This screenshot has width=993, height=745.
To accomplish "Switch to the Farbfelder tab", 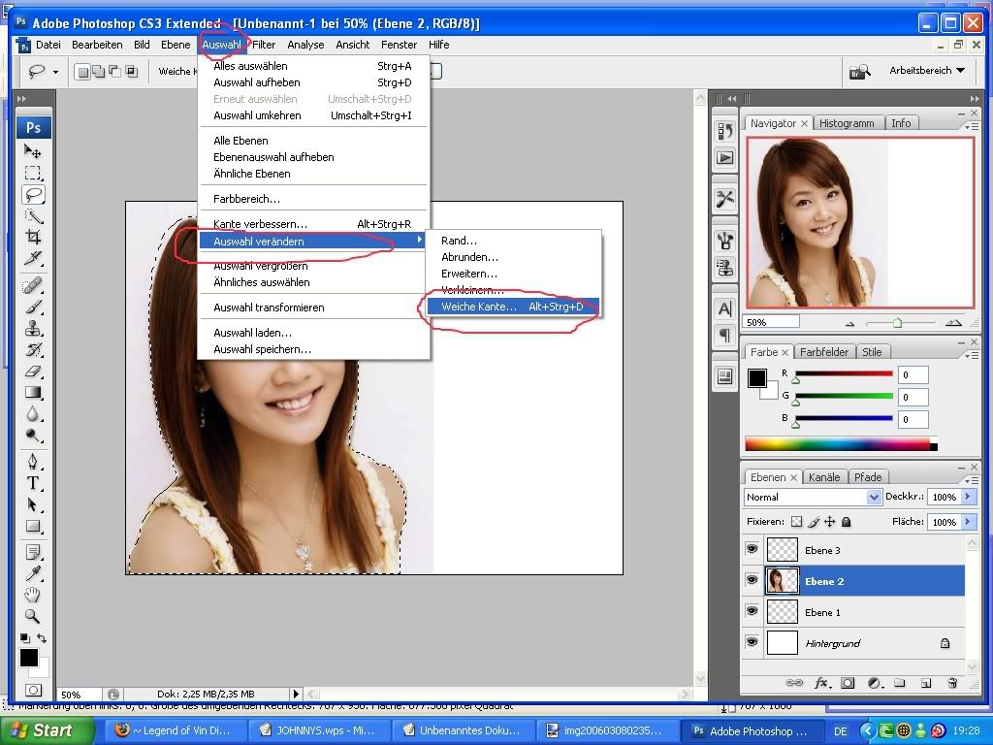I will point(823,351).
